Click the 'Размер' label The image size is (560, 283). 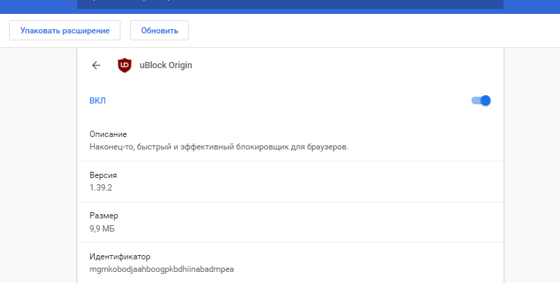pyautogui.click(x=104, y=216)
